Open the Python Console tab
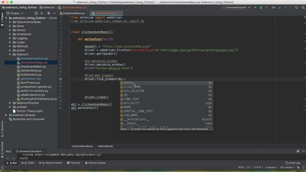 click(95, 163)
